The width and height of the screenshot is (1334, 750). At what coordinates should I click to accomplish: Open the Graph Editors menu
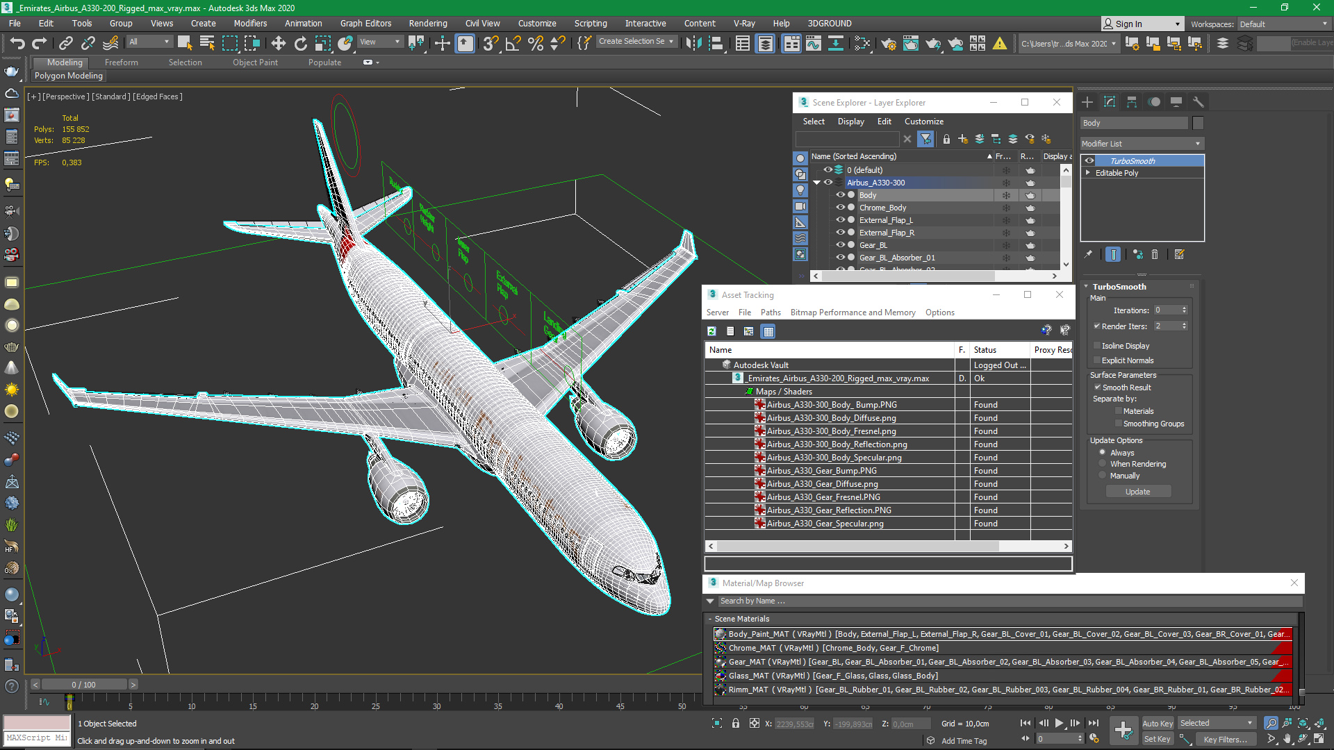coord(365,24)
